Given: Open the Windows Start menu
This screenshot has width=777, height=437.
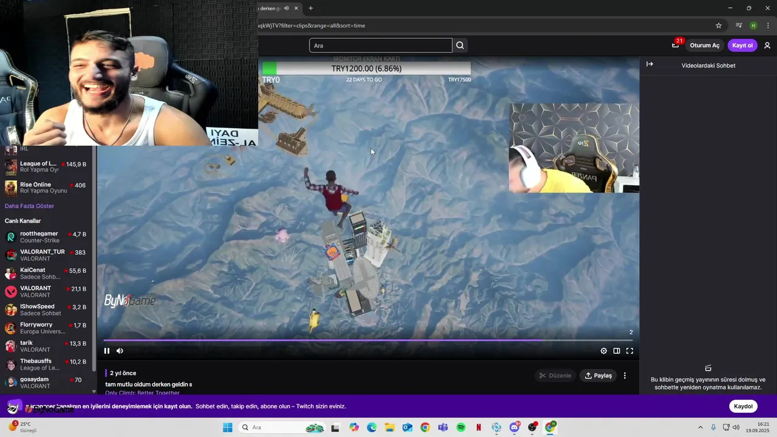Looking at the screenshot, I should 228,427.
